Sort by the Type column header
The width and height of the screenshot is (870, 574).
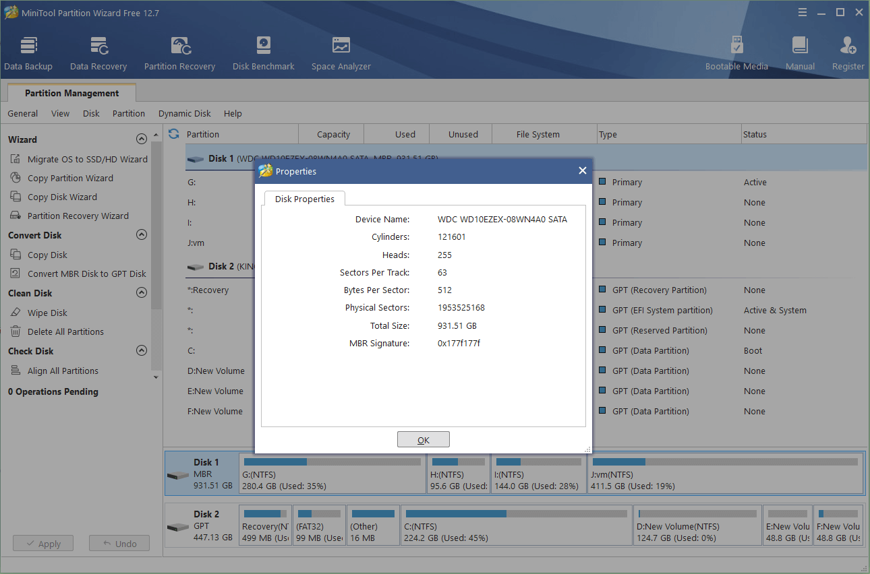[669, 134]
